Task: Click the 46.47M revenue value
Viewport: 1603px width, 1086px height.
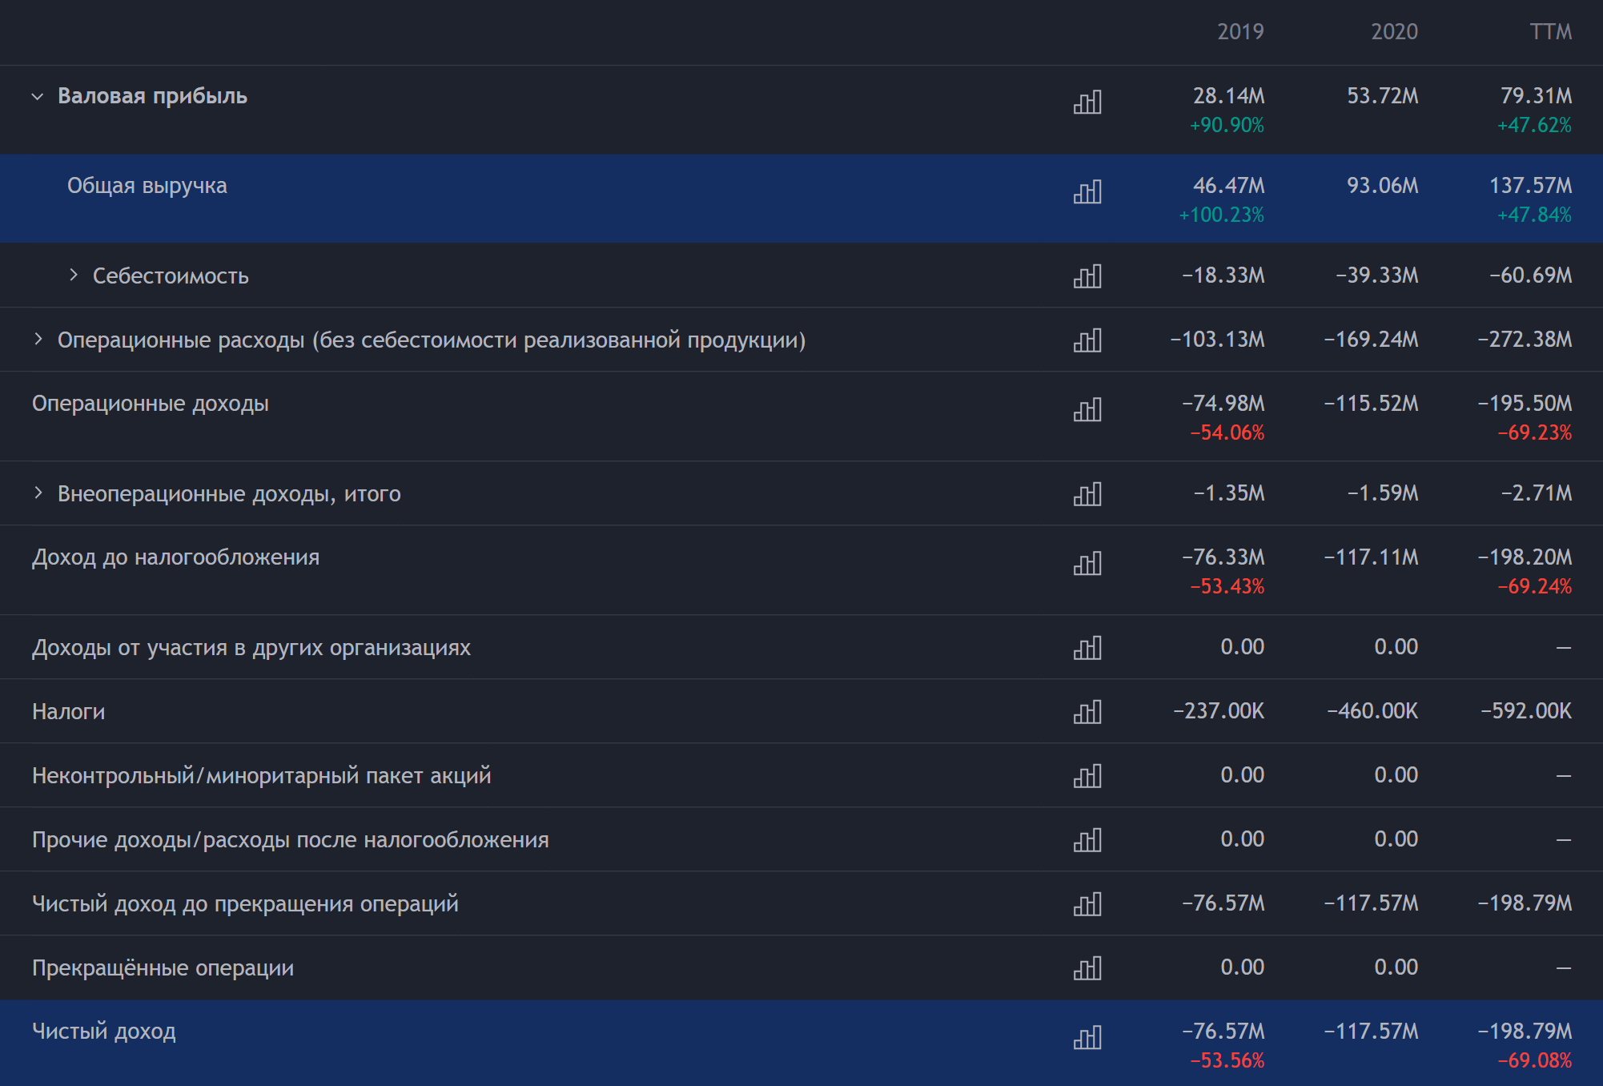Action: [x=1228, y=186]
